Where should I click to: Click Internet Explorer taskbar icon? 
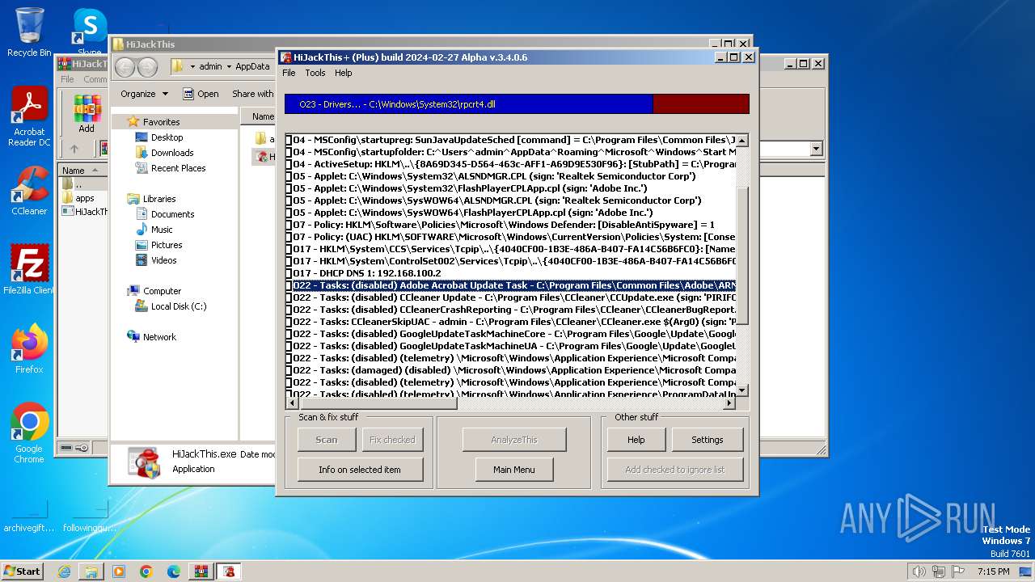[64, 571]
